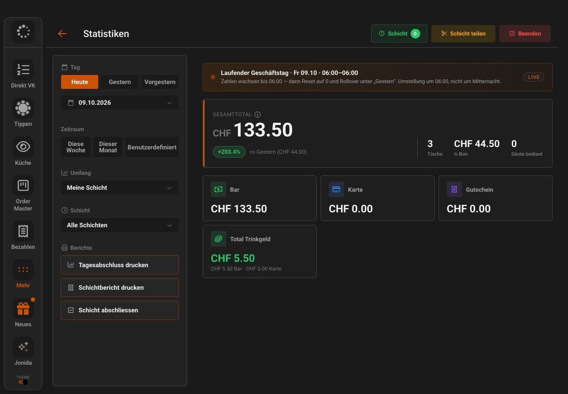Select Benutzerdefiniert time range
The width and height of the screenshot is (568, 394).
(152, 147)
